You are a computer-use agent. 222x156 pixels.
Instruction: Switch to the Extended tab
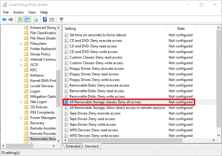tap(73, 146)
